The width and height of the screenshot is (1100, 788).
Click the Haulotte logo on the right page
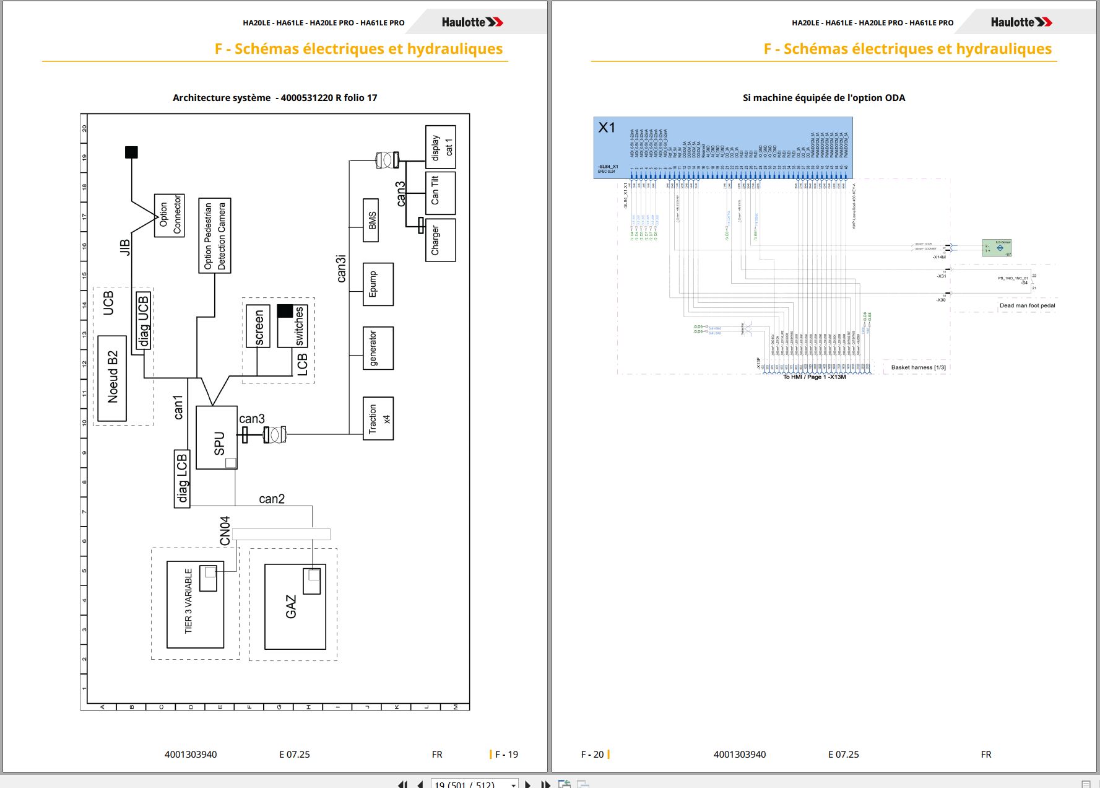[x=1021, y=22]
